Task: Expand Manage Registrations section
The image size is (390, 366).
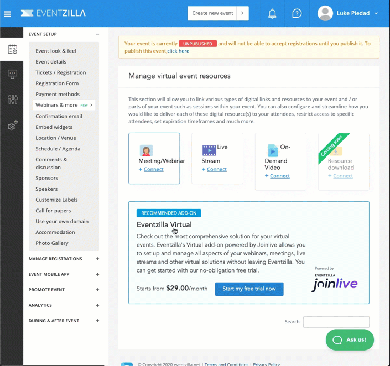Action: (x=97, y=259)
